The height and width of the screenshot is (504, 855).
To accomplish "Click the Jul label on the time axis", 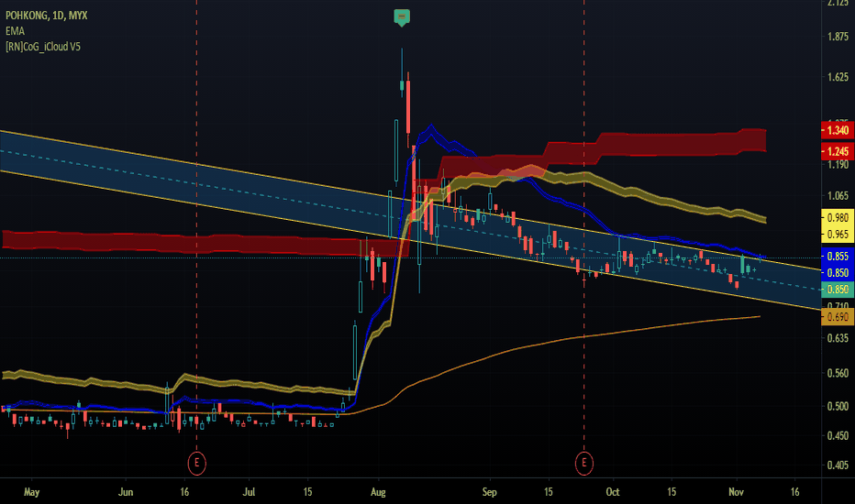I will (249, 492).
